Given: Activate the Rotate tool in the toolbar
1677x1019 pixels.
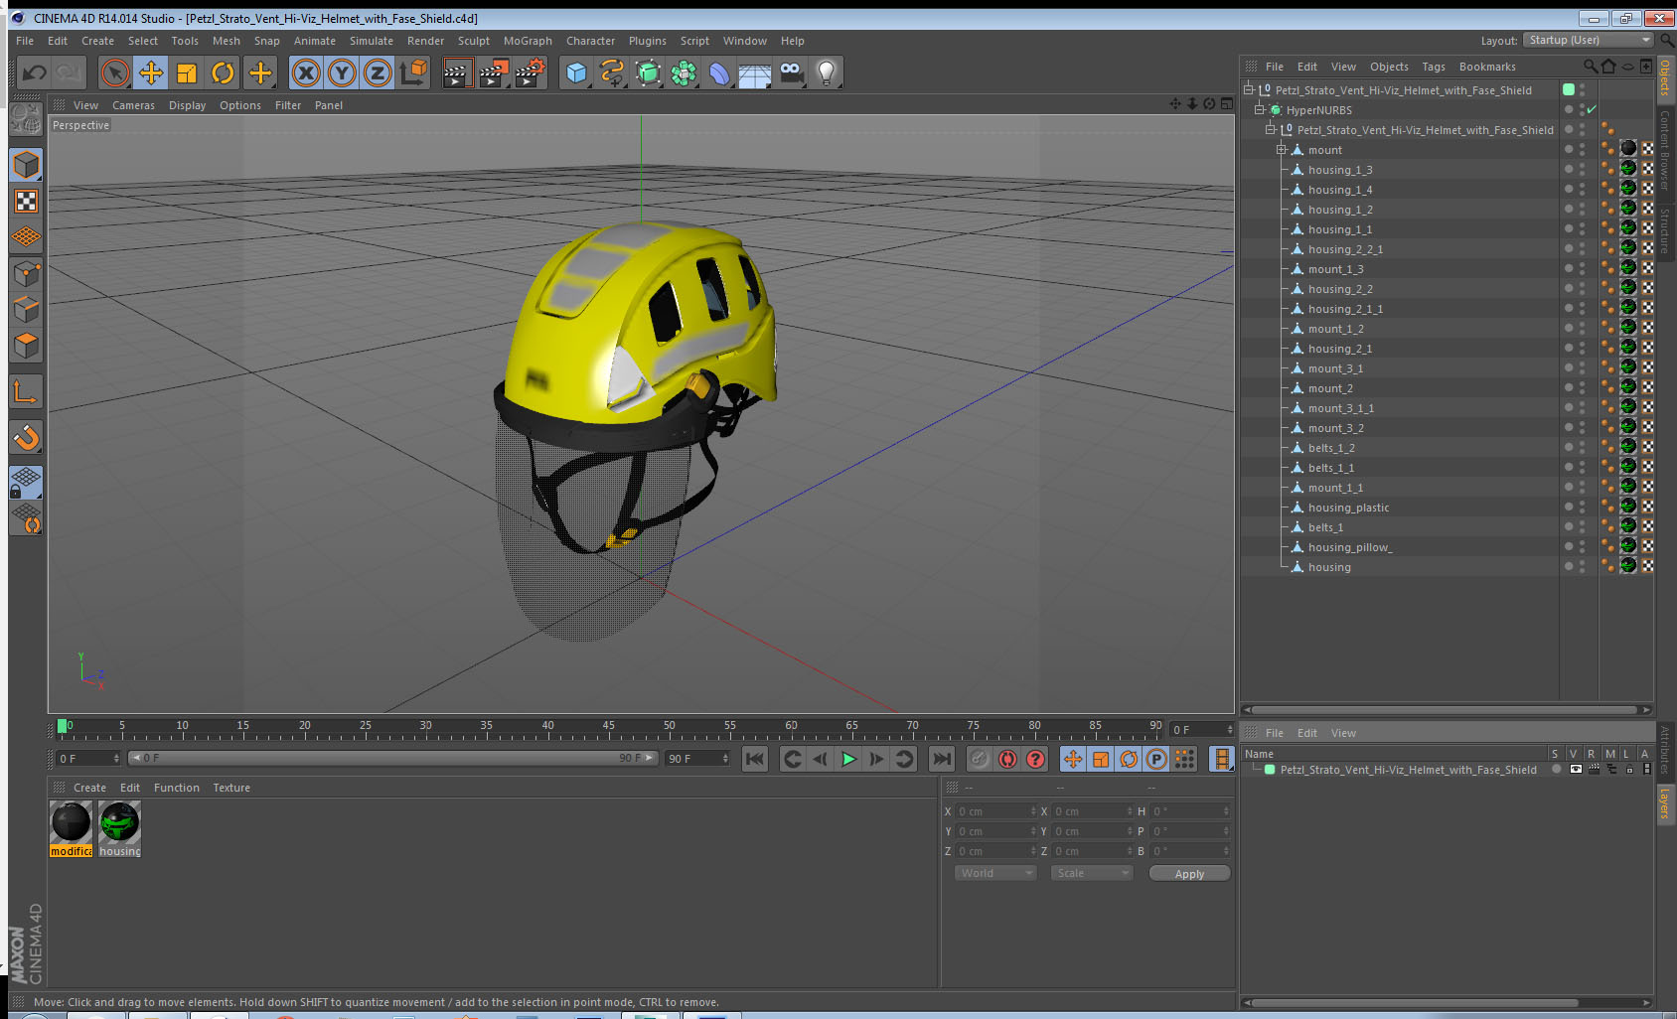Looking at the screenshot, I should [x=224, y=73].
